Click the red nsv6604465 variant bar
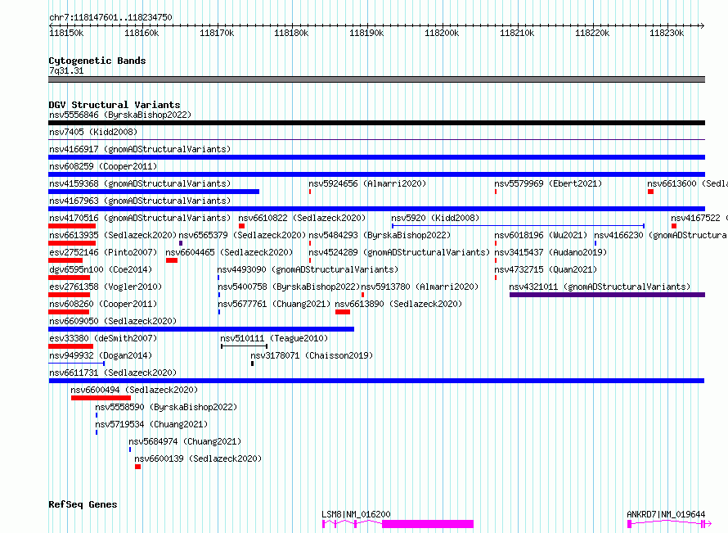728x533 pixels. [x=172, y=260]
